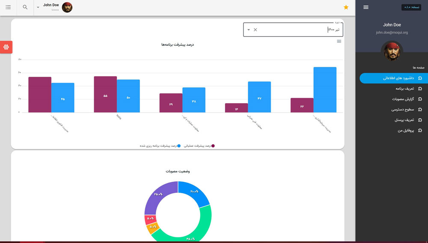Image resolution: width=428 pixels, height=243 pixels.
Task: Expand the دوره period dropdown arrow
Action: (249, 30)
